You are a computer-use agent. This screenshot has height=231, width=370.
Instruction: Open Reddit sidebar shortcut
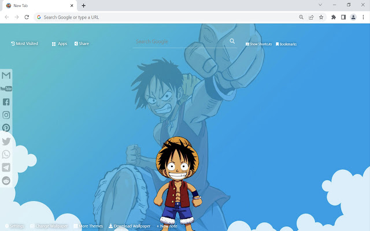(6, 181)
